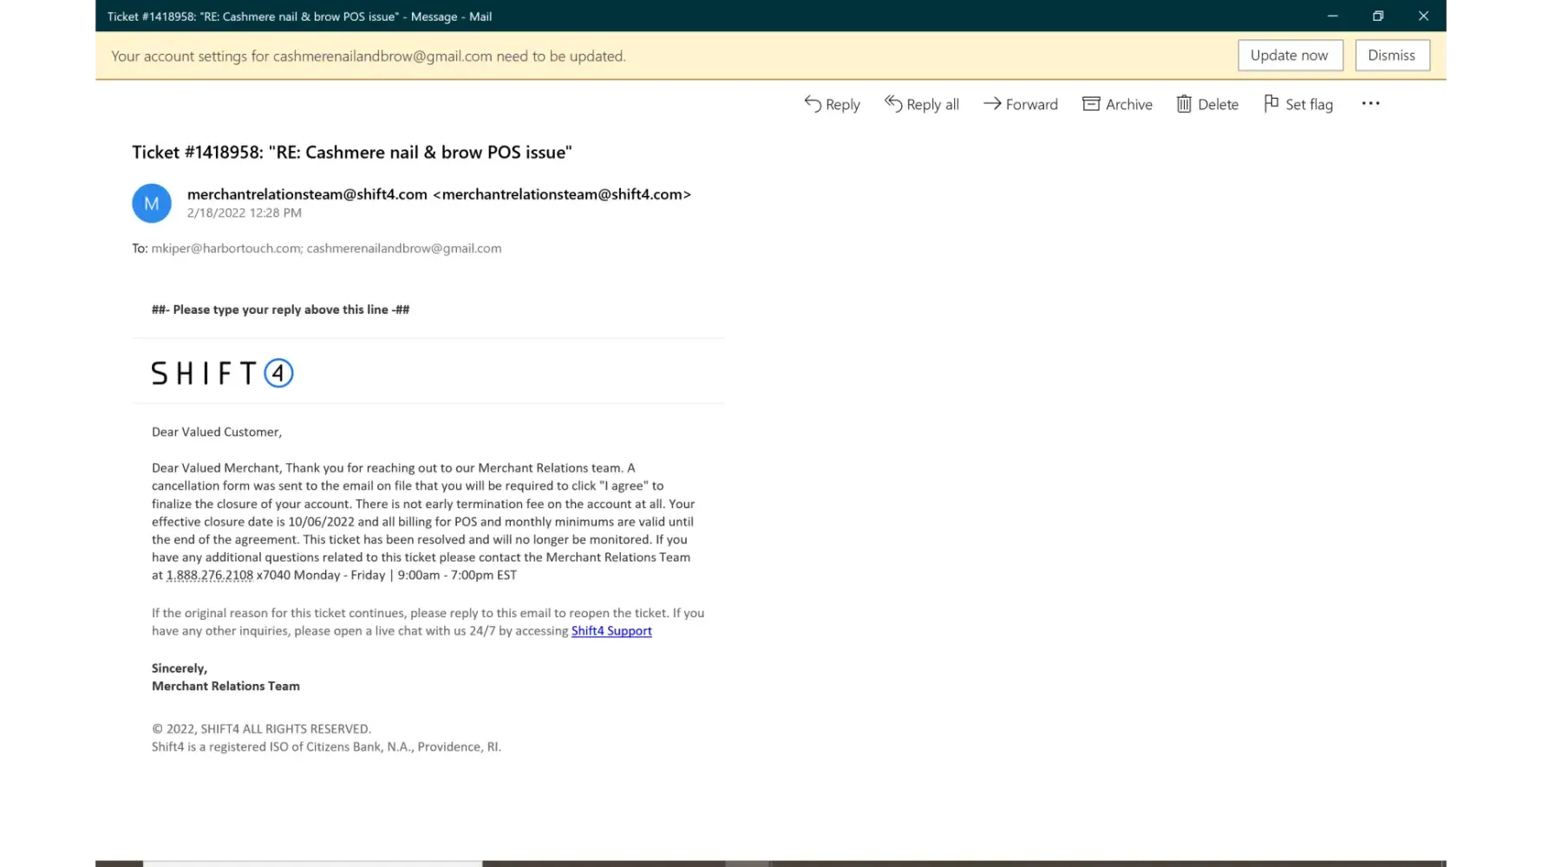Click recipient cashmerenailandbrow@gmail.com in To line

click(404, 248)
